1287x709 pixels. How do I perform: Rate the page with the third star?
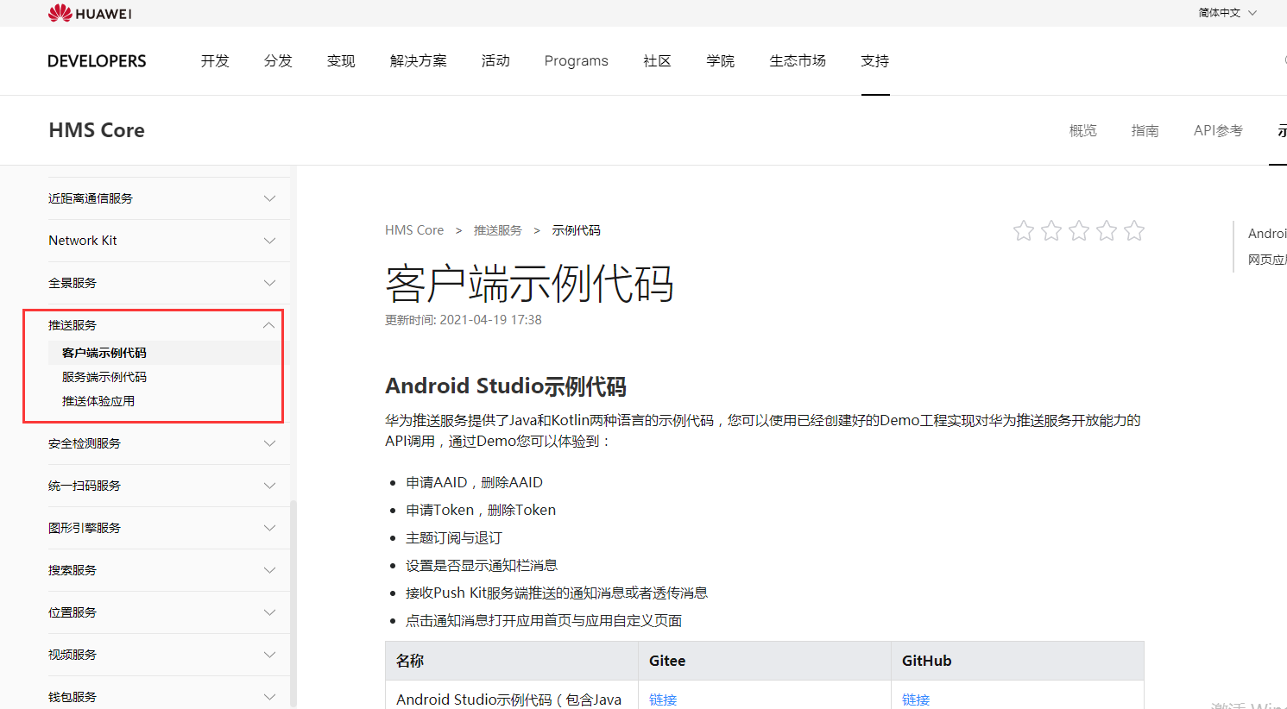pos(1079,230)
